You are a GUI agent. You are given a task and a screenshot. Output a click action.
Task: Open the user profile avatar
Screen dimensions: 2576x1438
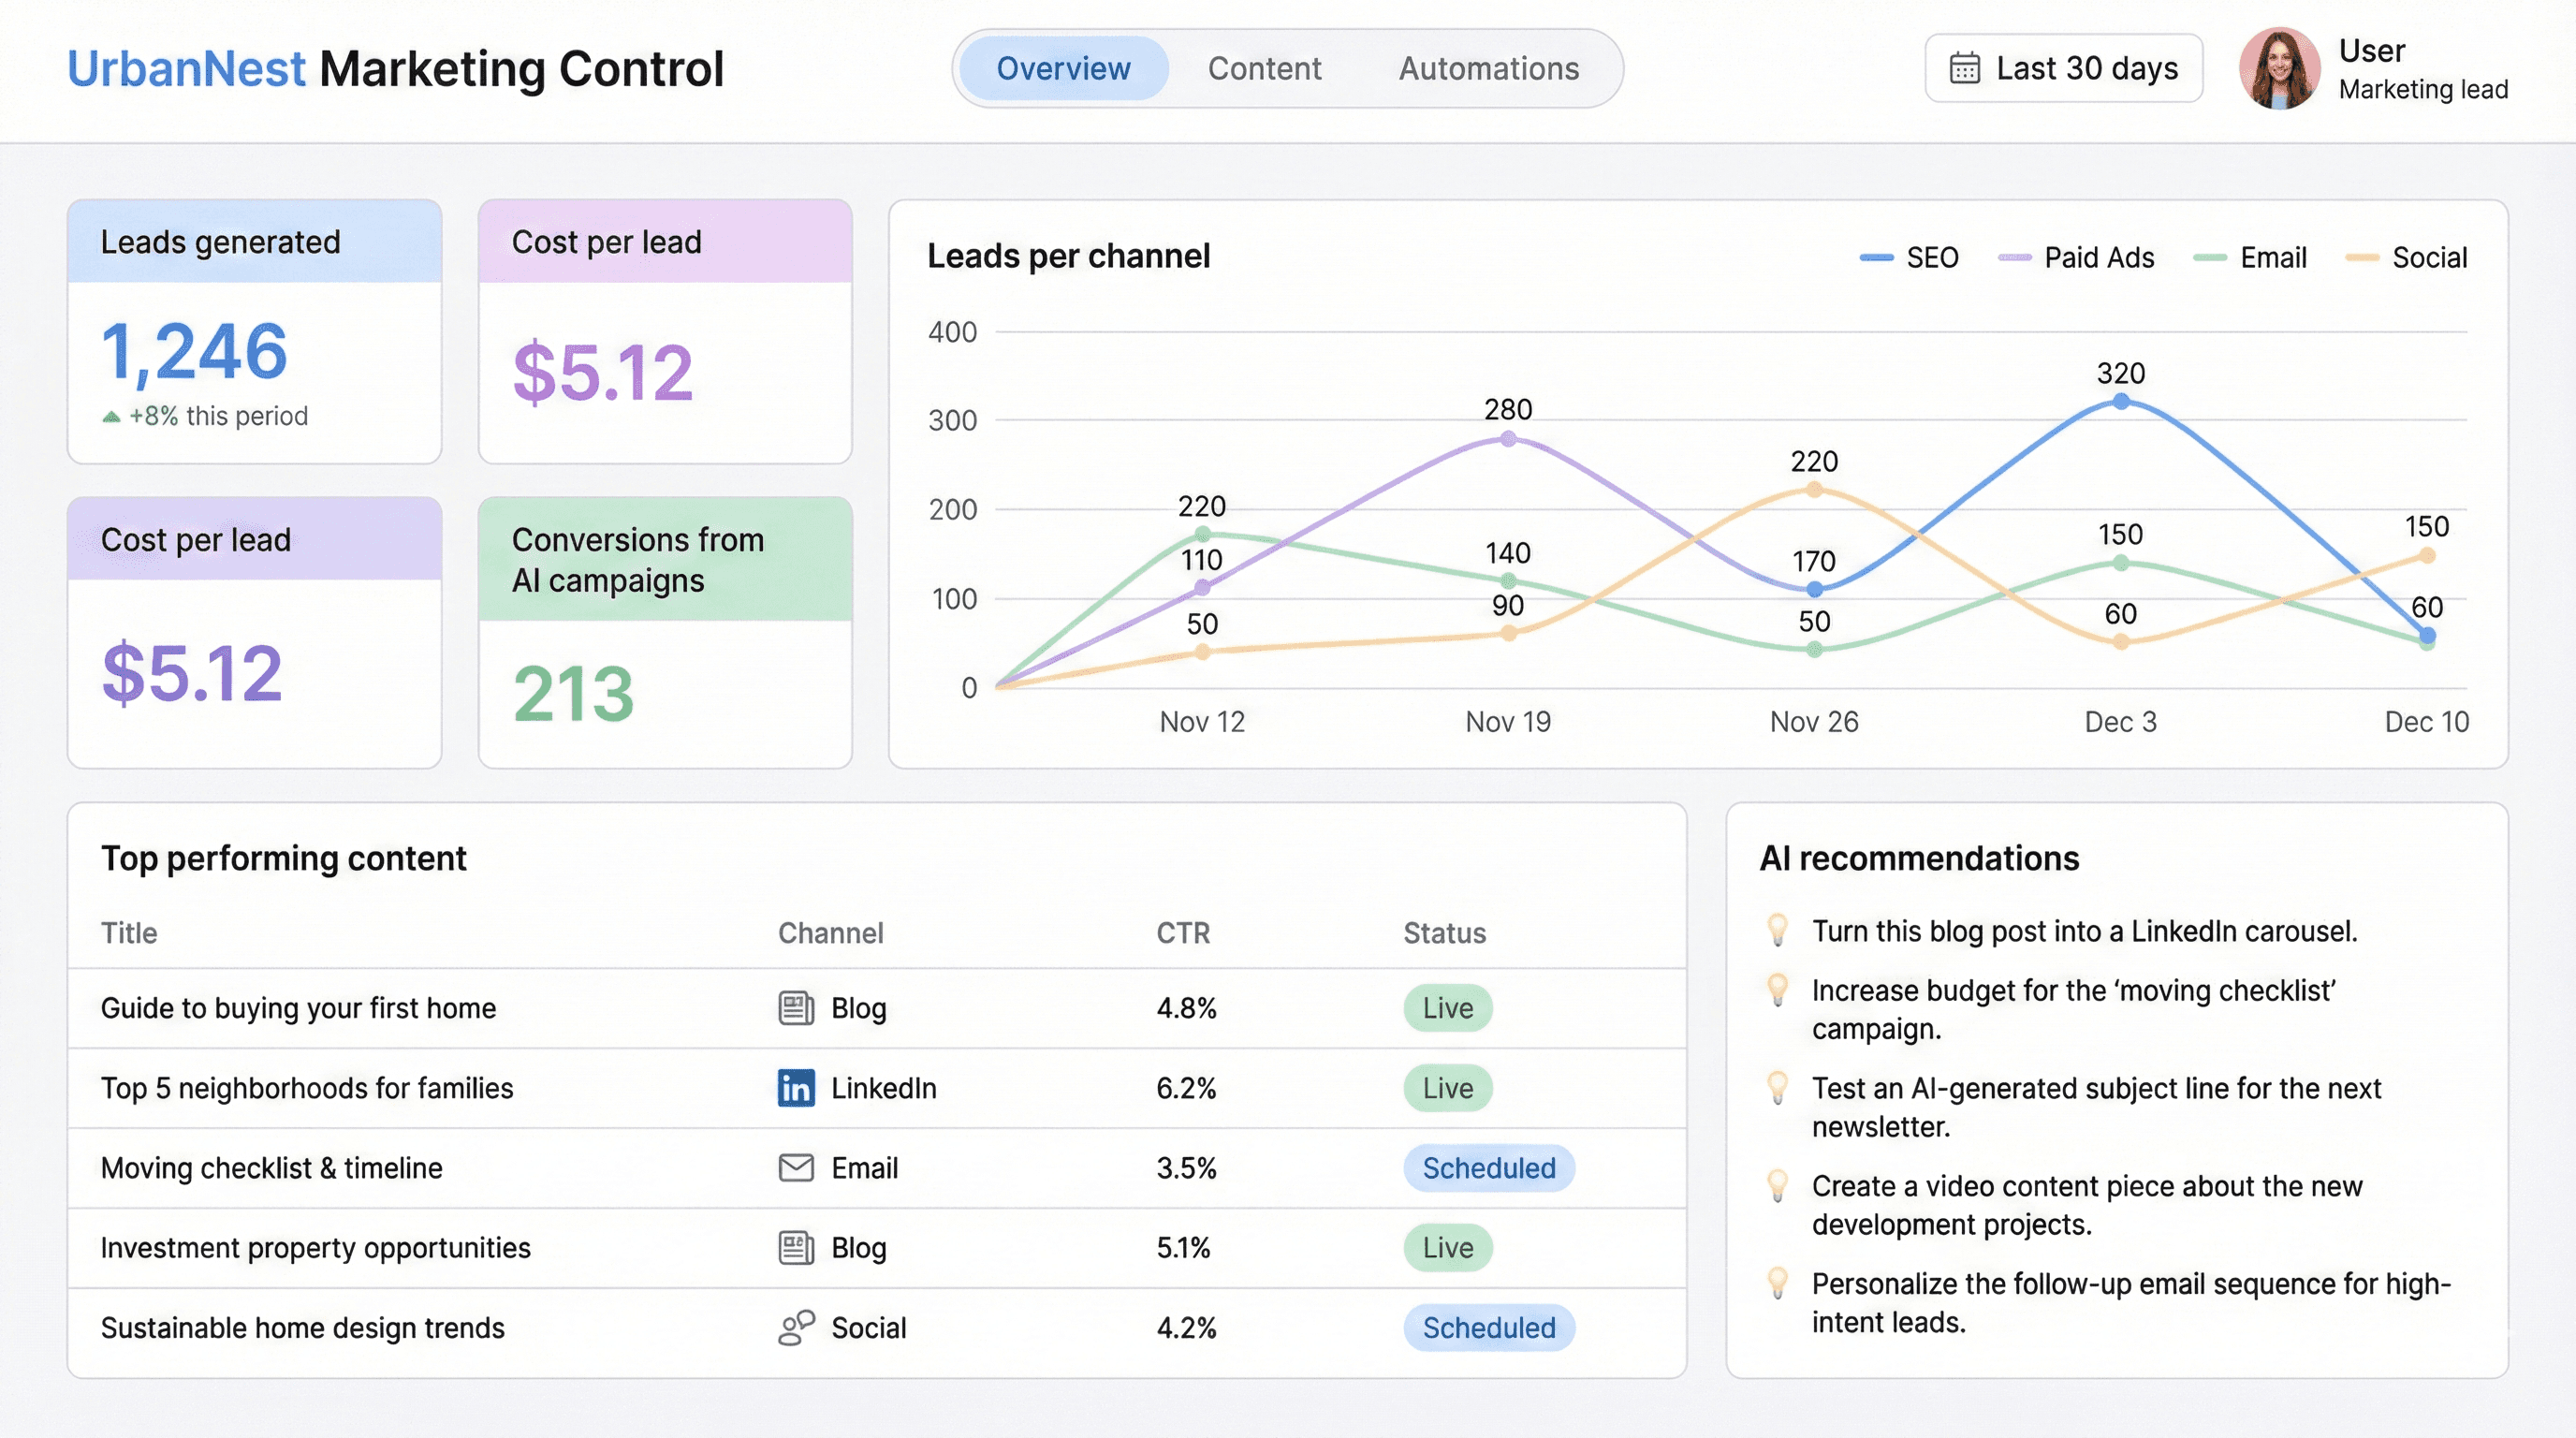[x=2281, y=67]
